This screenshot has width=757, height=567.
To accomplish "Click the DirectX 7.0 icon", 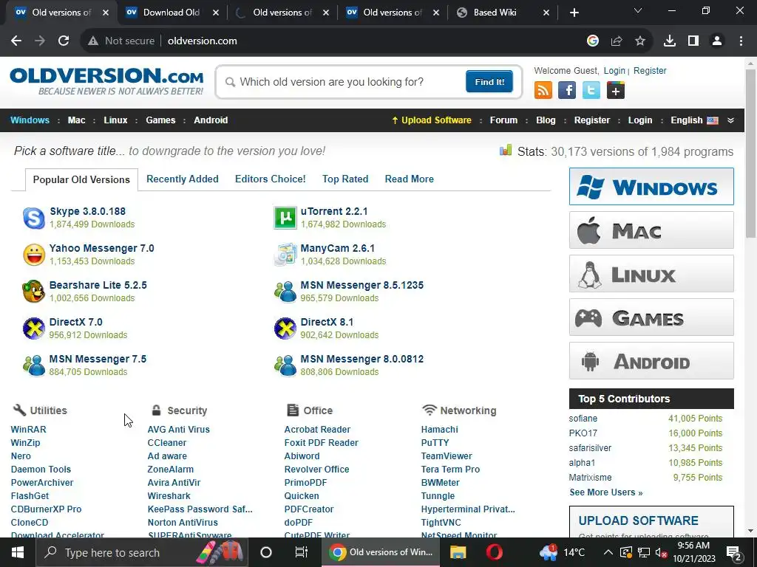I will [34, 329].
